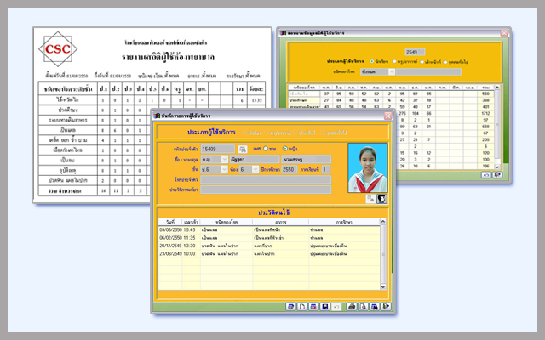Click the greyed undo icon in record toolbar
The image size is (545, 340).
(x=336, y=307)
